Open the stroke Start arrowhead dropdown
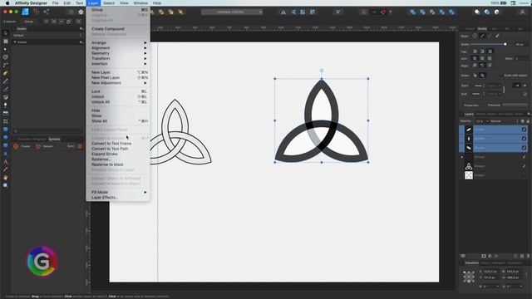 (479, 86)
